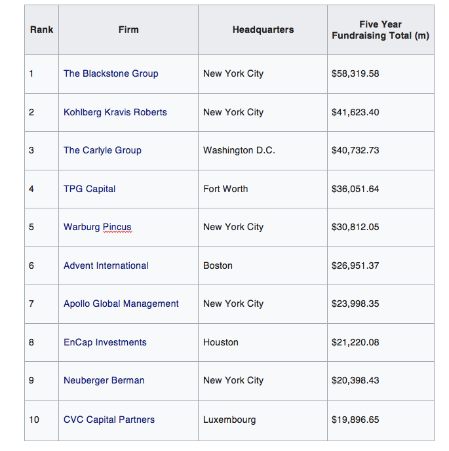Click the Rank column header
The width and height of the screenshot is (449, 451).
click(x=42, y=29)
